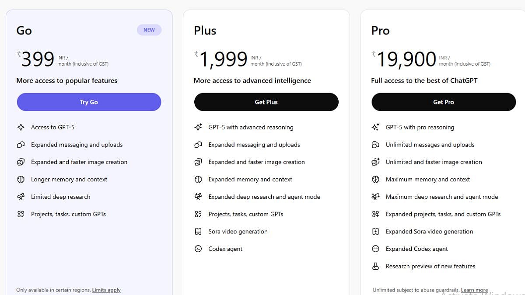Click the Plus plan 1,999 price
Viewport: 525px width, 295px height.
[x=223, y=59]
